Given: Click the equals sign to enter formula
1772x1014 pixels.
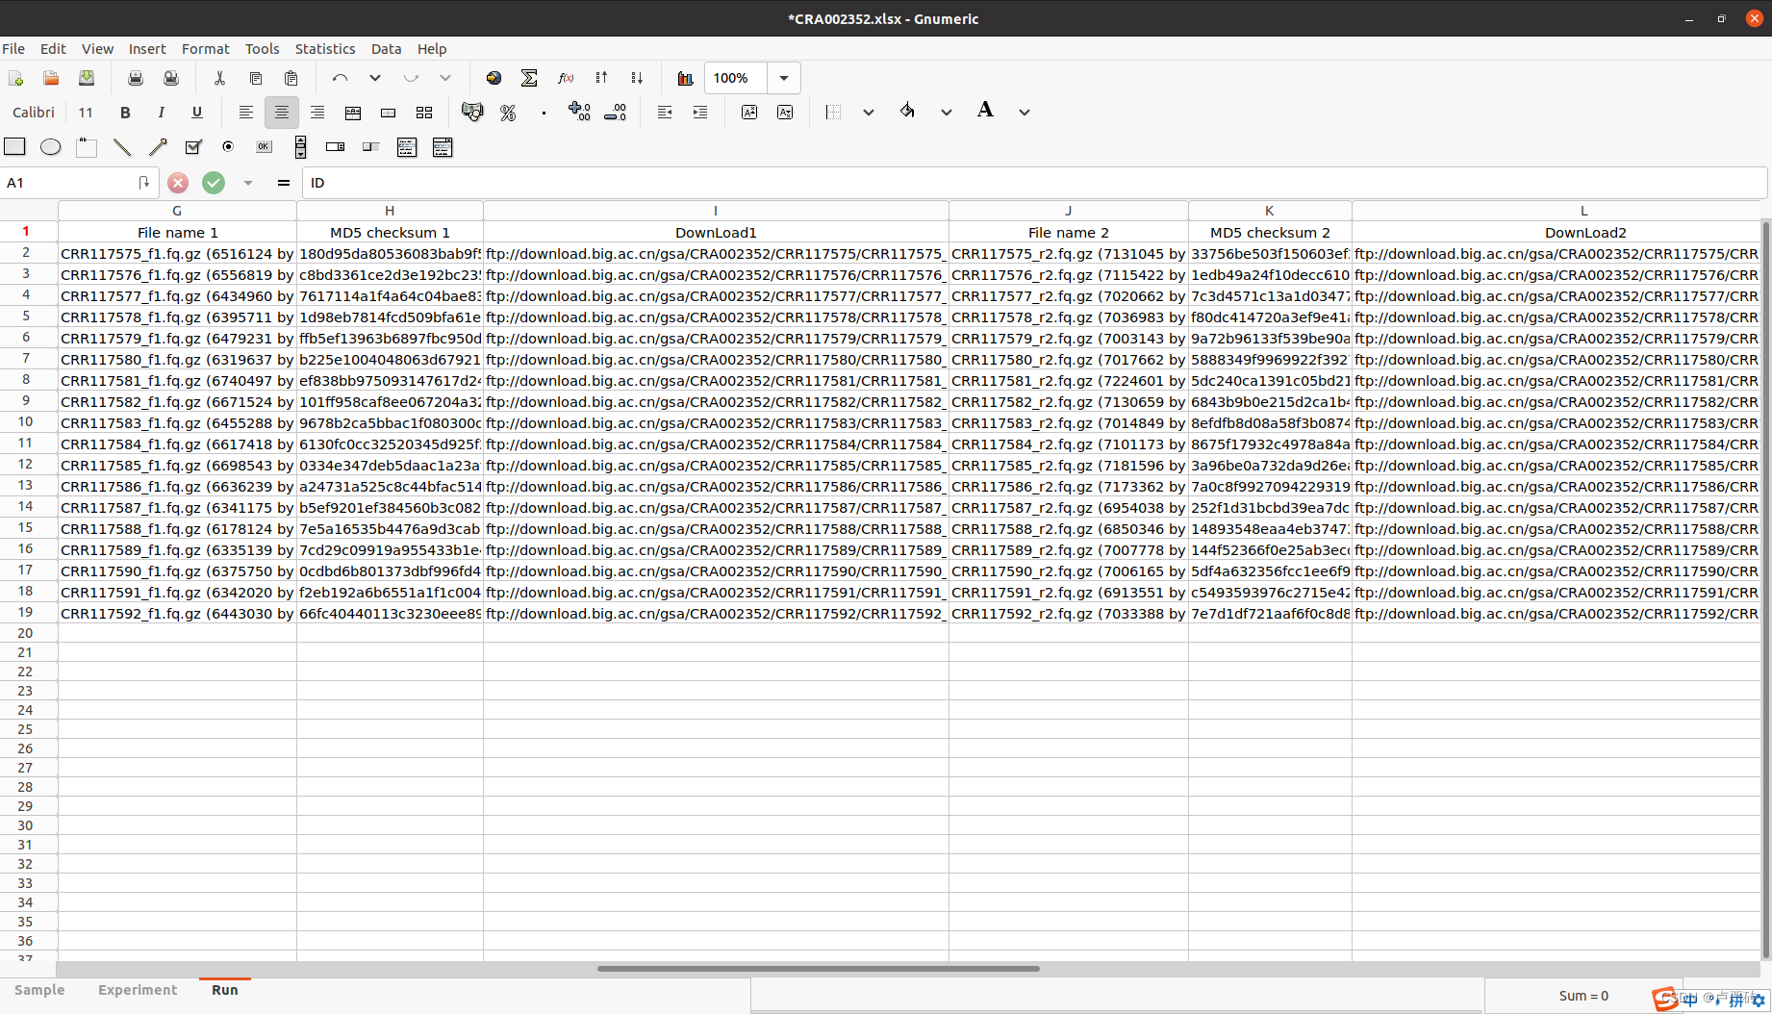Looking at the screenshot, I should coord(284,183).
